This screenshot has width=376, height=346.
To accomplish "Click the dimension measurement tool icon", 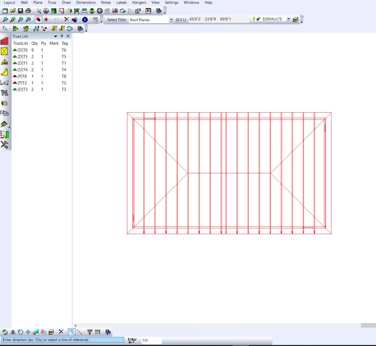I will 4,82.
